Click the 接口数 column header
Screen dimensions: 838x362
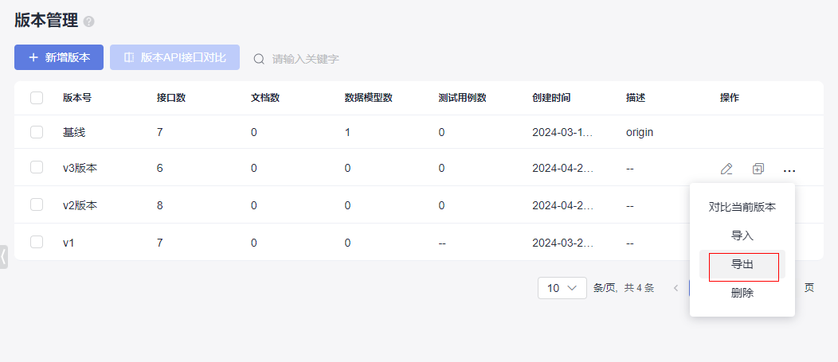(171, 98)
